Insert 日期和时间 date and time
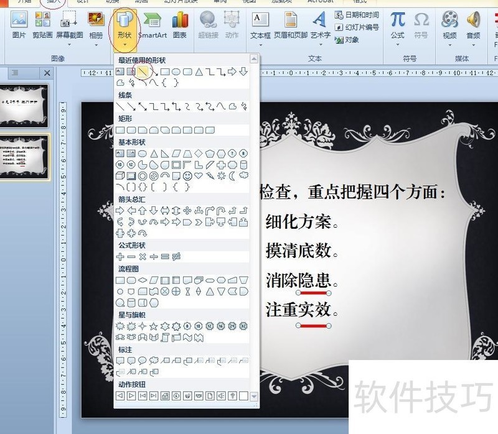 coord(357,15)
